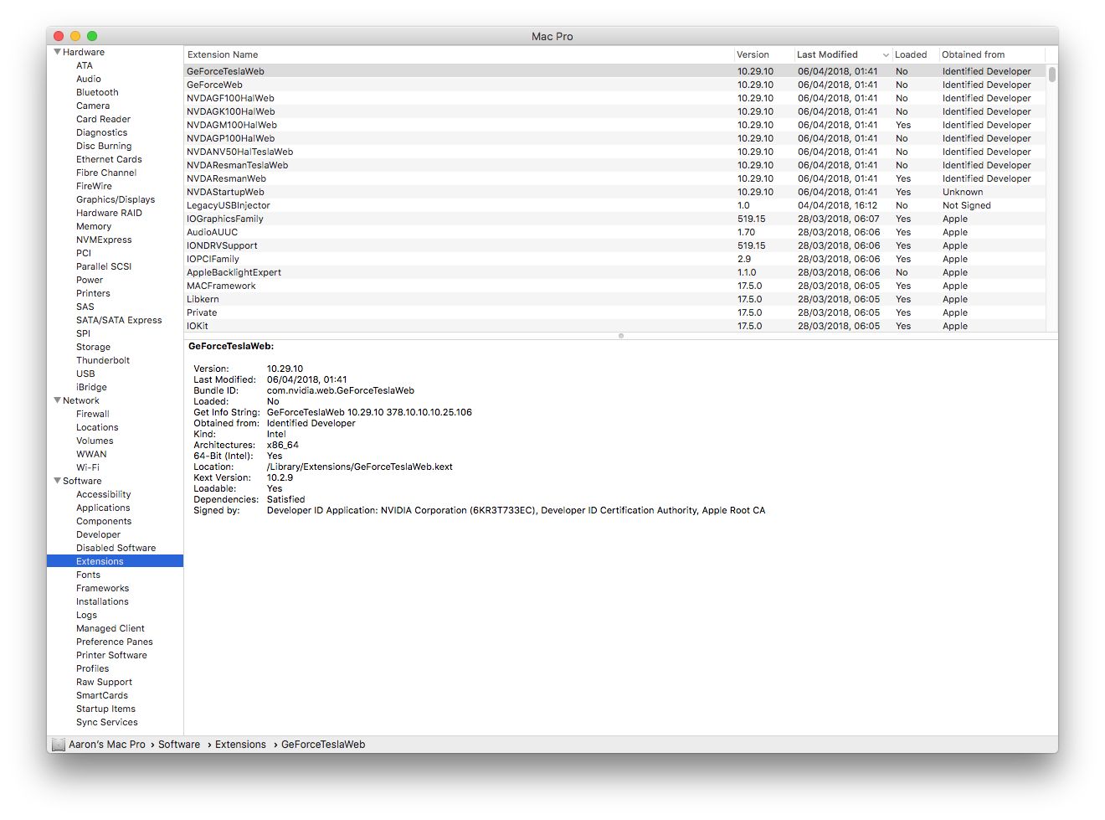Image resolution: width=1105 pixels, height=820 pixels.
Task: Open Installations under Software
Action: pos(102,601)
